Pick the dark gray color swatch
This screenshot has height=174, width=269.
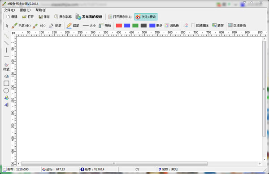(x=143, y=25)
